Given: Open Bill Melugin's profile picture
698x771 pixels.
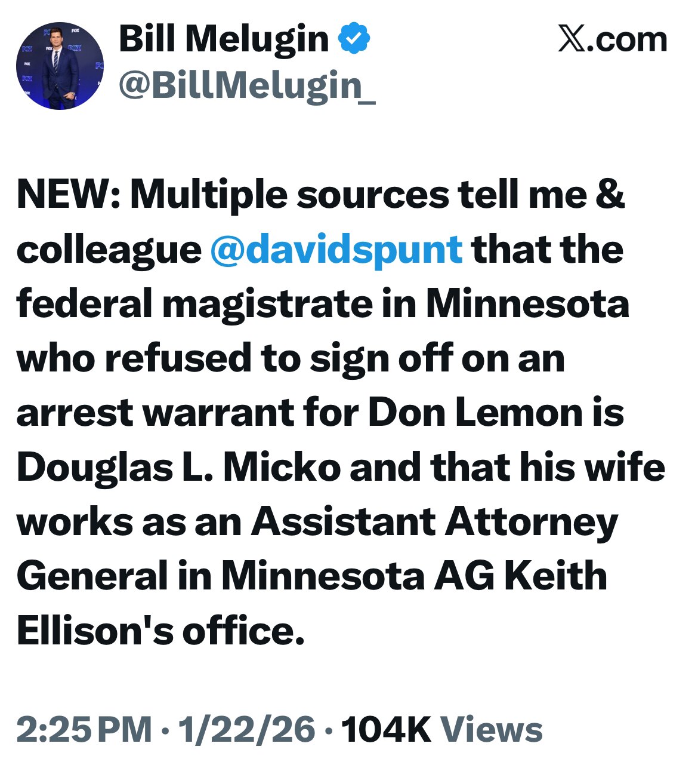Looking at the screenshot, I should click(60, 66).
